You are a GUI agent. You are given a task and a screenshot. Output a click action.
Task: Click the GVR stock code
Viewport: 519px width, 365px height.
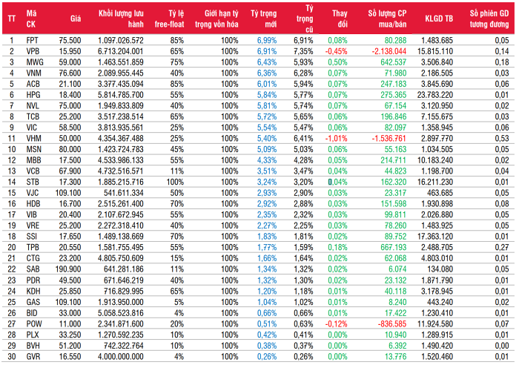pos(33,356)
